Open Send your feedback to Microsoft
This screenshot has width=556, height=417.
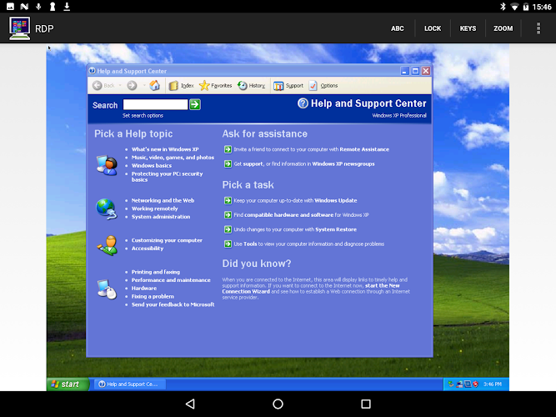pos(173,305)
